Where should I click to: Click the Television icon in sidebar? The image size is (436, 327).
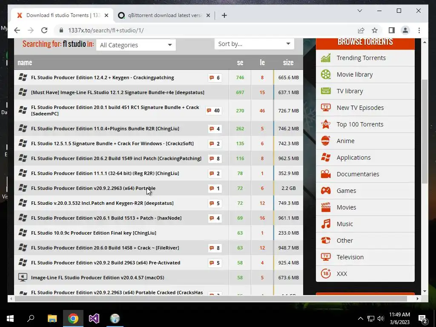[326, 257]
